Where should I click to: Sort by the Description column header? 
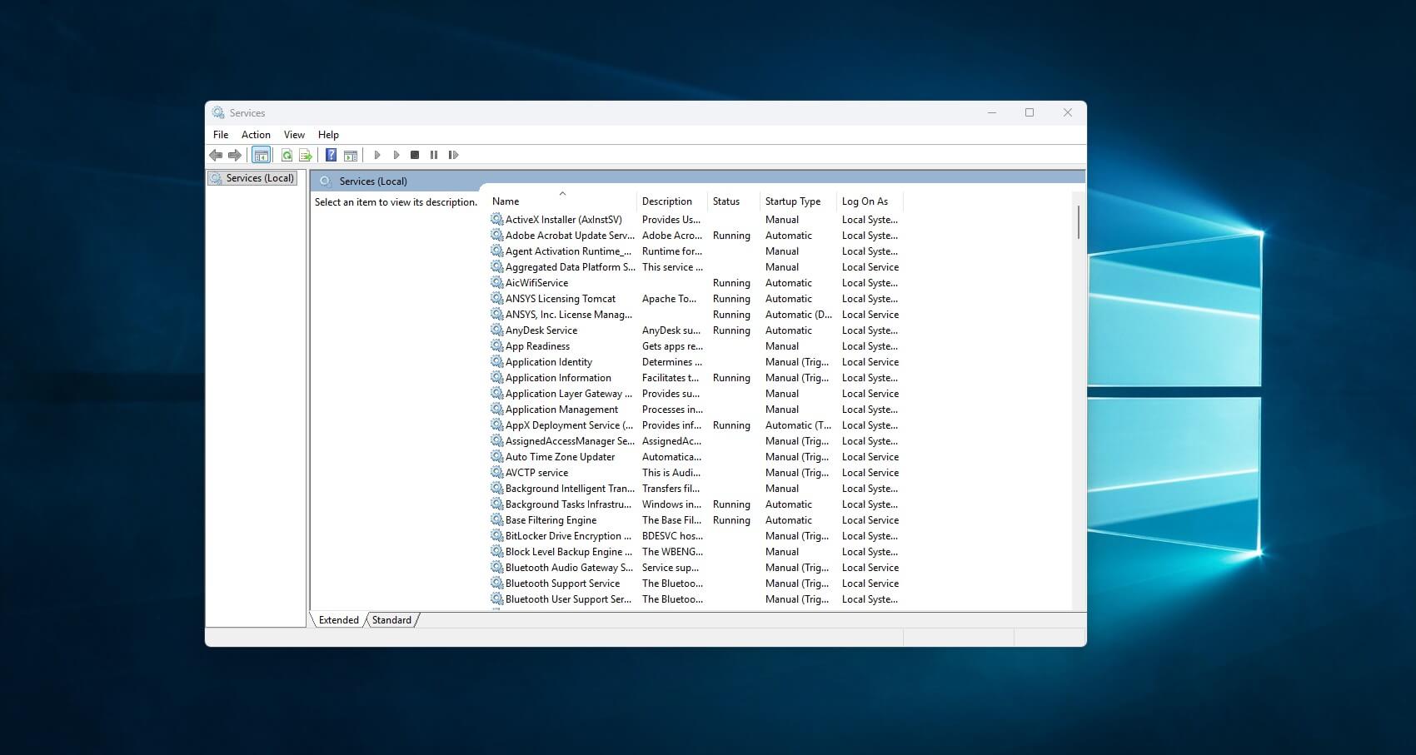[x=672, y=201]
